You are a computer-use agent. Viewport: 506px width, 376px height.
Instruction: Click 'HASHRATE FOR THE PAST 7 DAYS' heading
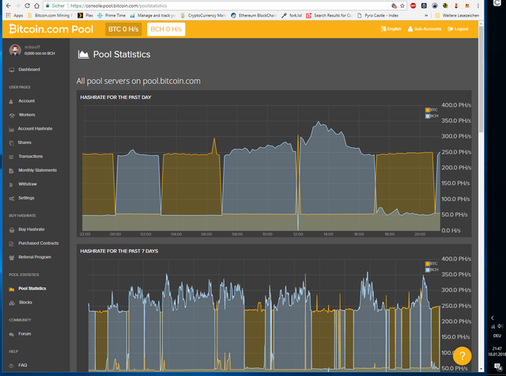point(119,251)
